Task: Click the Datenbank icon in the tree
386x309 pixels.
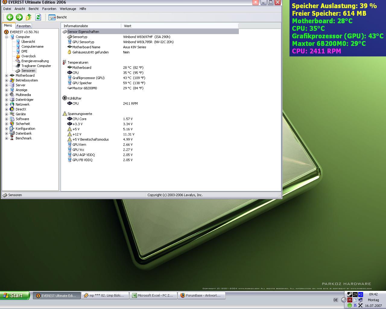Action: point(12,133)
